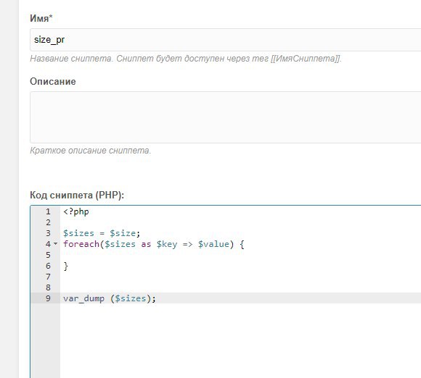The height and width of the screenshot is (378, 421).
Task: Click line number 7 in gutter
Action: (48, 277)
